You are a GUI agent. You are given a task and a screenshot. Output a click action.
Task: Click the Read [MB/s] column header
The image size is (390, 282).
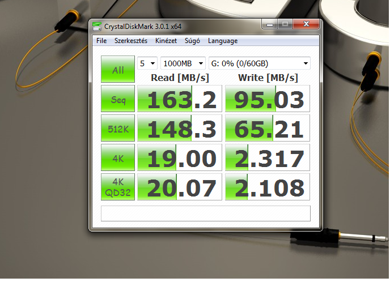180,78
